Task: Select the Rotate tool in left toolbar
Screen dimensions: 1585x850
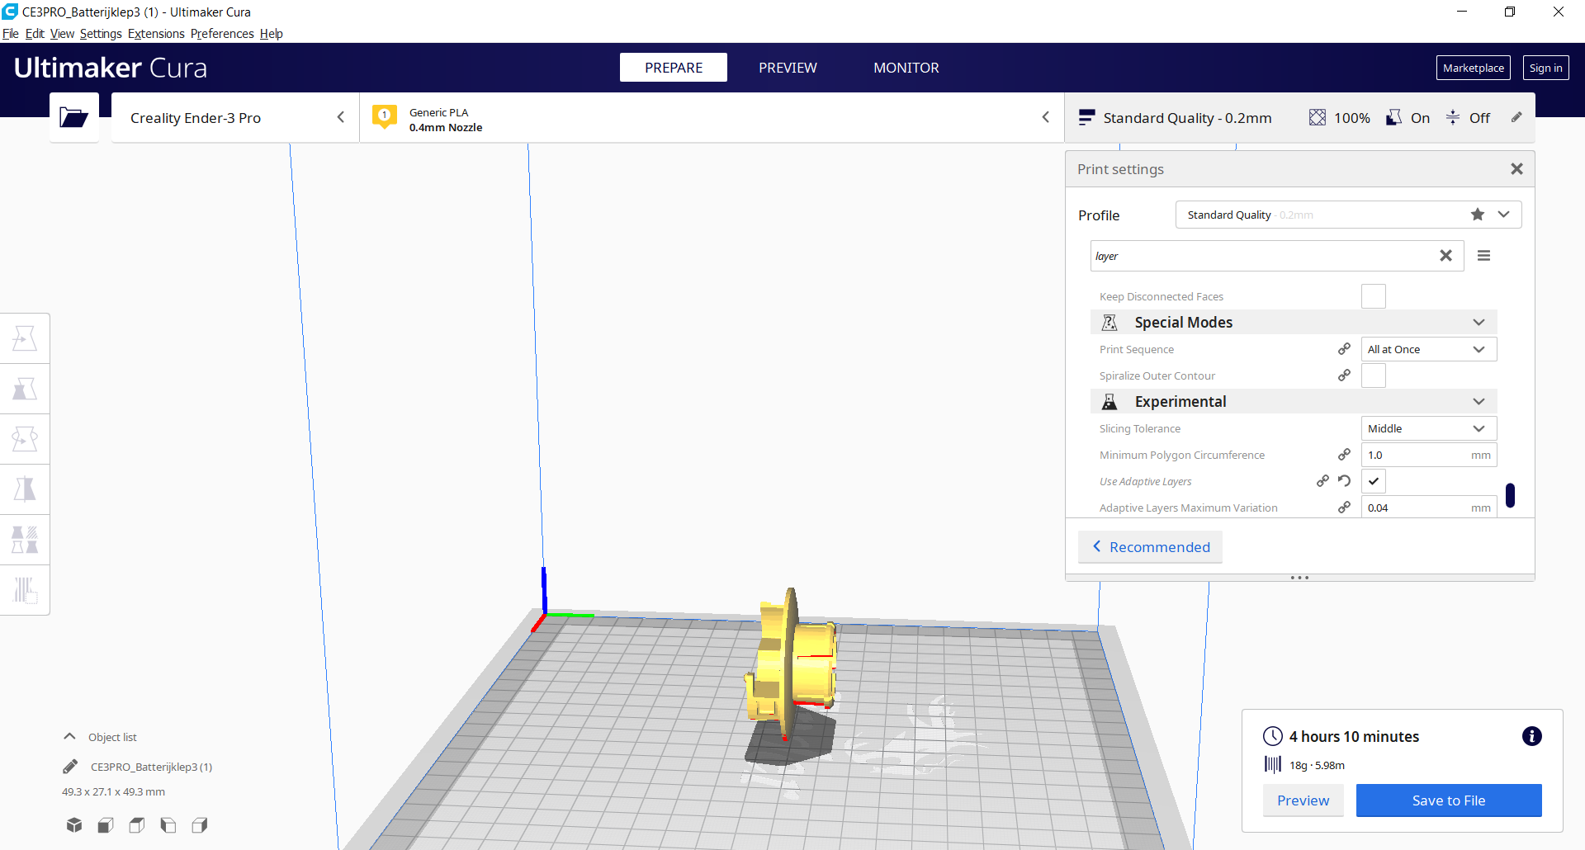Action: (x=25, y=439)
